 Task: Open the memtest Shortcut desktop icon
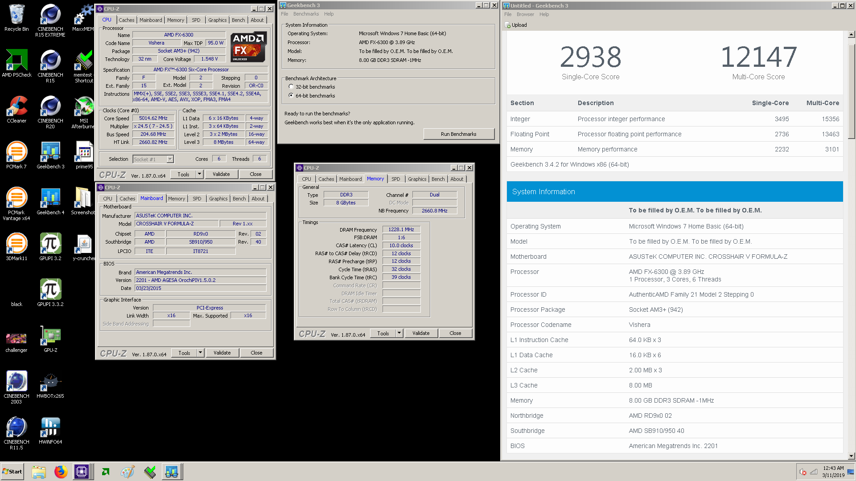click(x=84, y=66)
